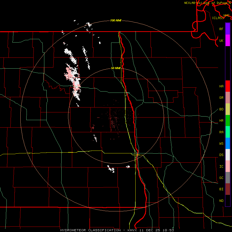This screenshot has width=232, height=232.
Task: Click the HA legend label
Action: (x=221, y=86)
